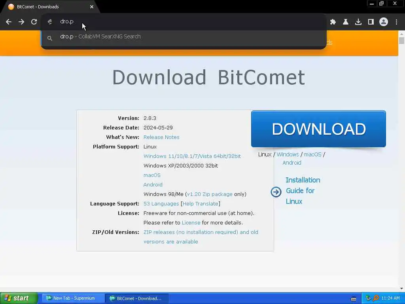
Task: Open the profile avatar icon
Action: [384, 22]
